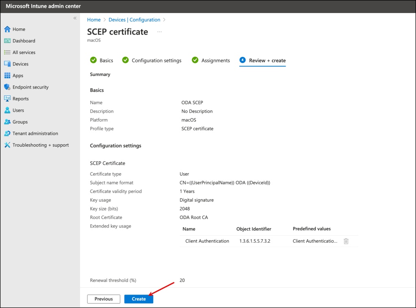Click the Home icon in sidebar

pos(7,29)
